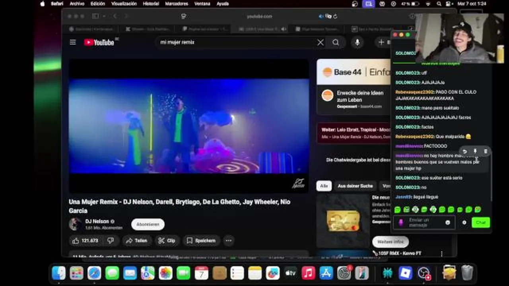
Task: Send message with green Chat button
Action: [481, 222]
